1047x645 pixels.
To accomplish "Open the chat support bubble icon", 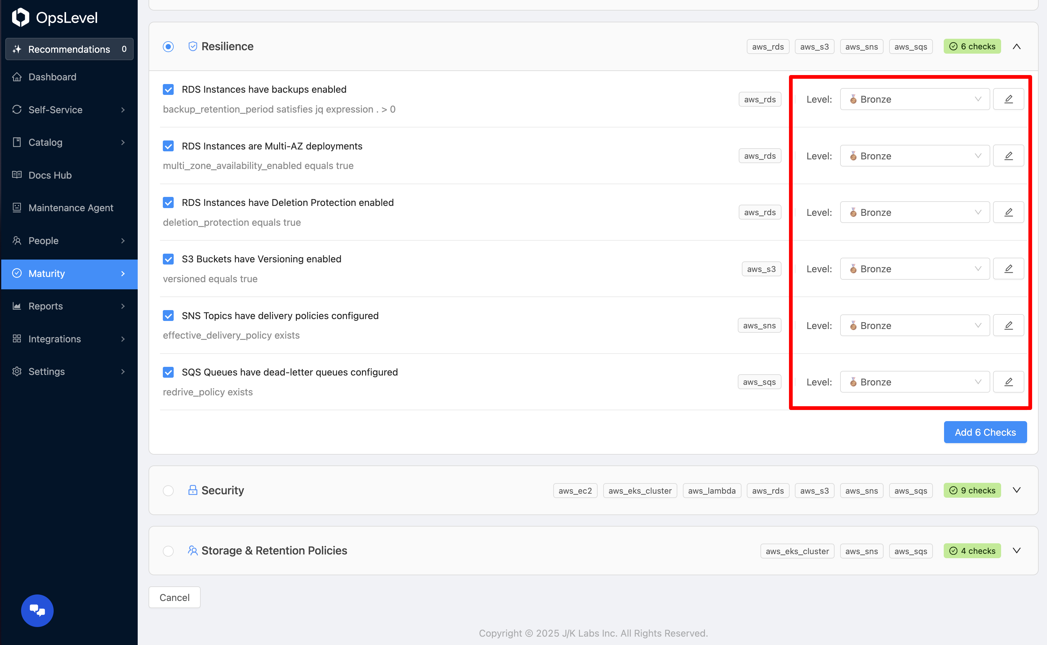I will click(37, 611).
